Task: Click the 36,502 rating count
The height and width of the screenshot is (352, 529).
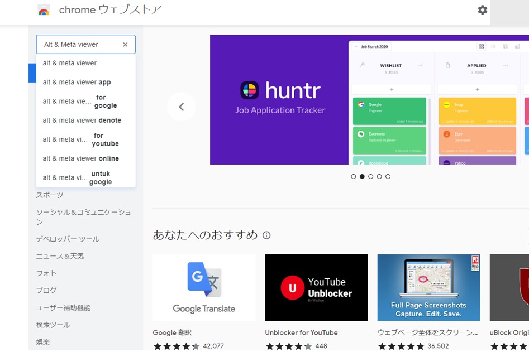Action: (439, 346)
